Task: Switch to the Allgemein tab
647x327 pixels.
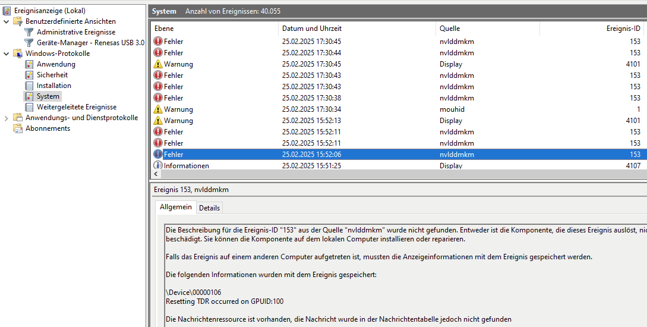Action: pos(176,207)
